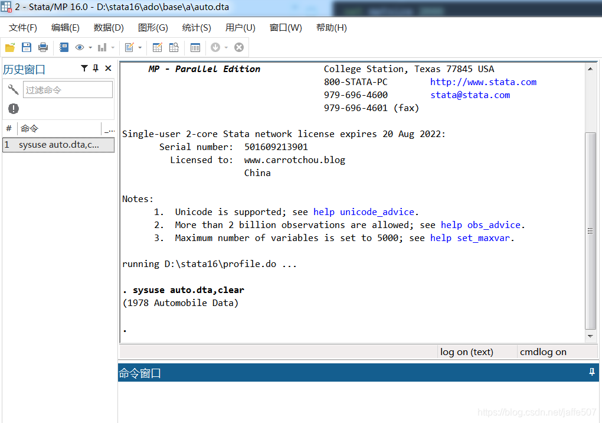Expand the dropdown arrow beside the more icon

click(x=226, y=48)
